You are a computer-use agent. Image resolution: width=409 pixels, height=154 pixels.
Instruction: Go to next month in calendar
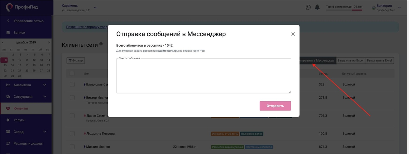tap(49, 43)
